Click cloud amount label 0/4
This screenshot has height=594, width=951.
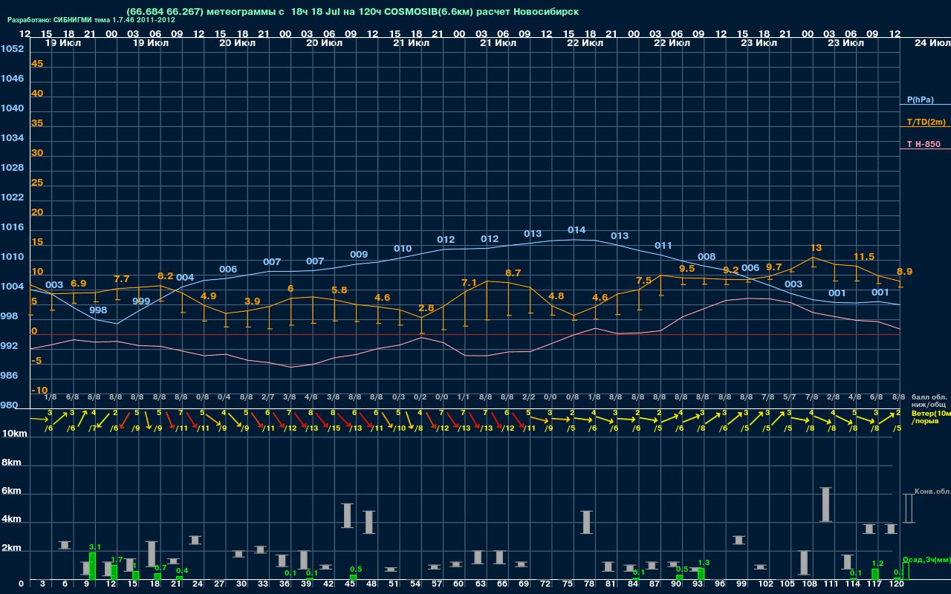coord(224,397)
